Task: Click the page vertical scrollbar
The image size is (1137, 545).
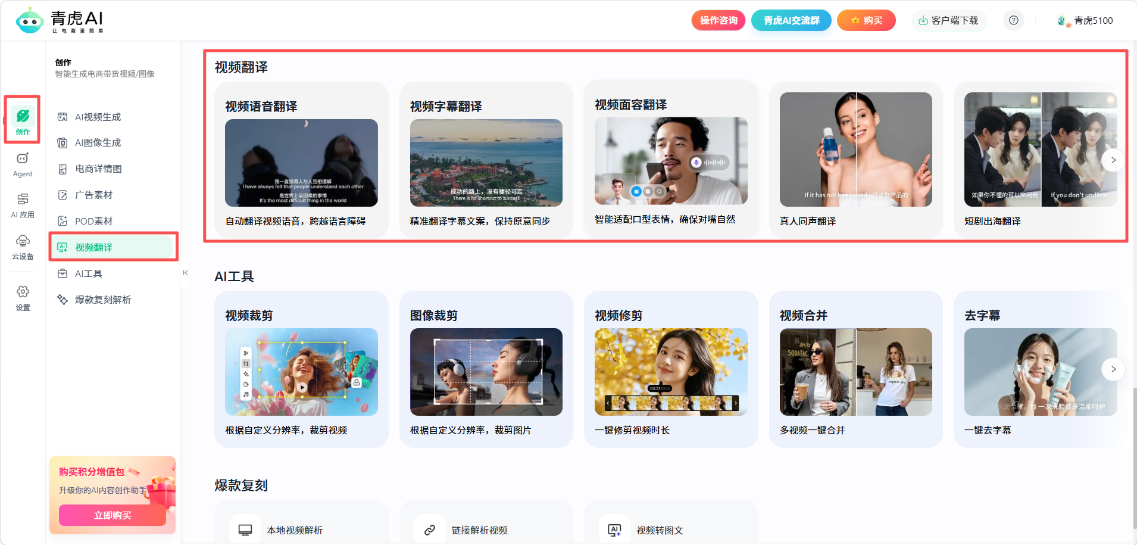Action: (1134, 459)
